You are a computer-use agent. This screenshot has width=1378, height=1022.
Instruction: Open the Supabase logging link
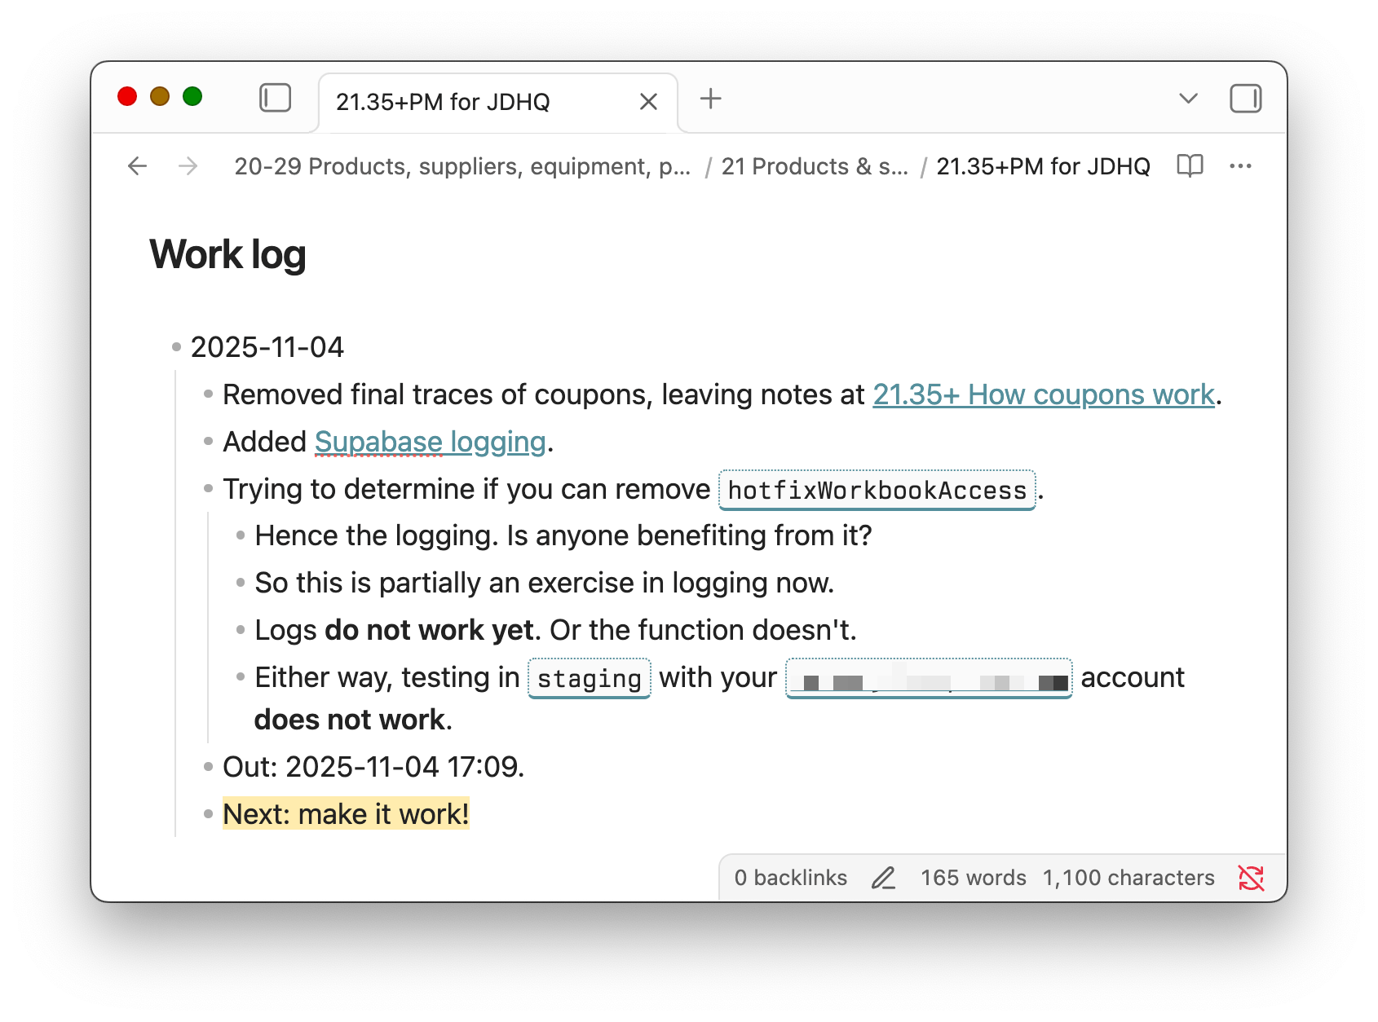(x=431, y=441)
